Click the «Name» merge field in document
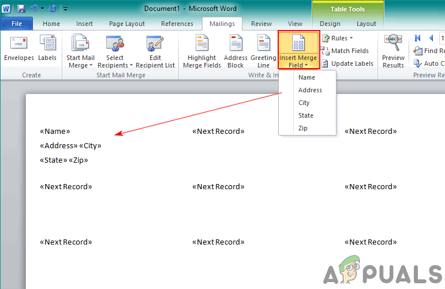This screenshot has height=289, width=445. 55,132
